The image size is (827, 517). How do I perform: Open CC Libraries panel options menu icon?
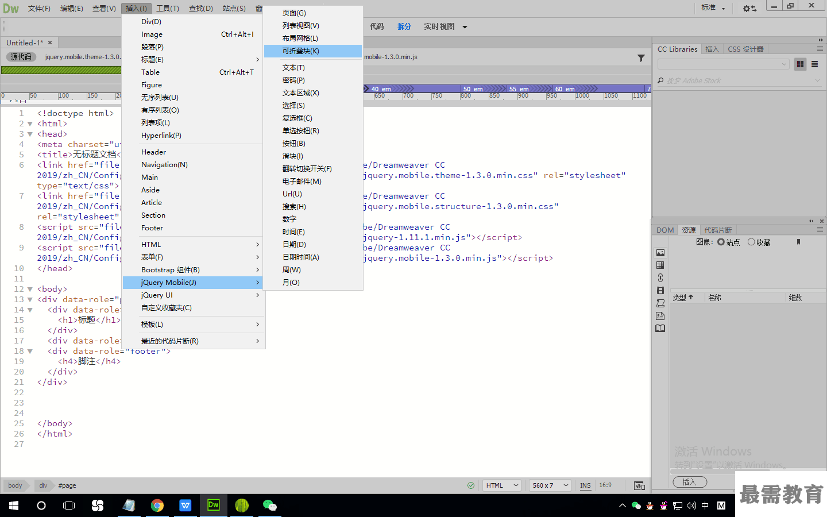[820, 49]
